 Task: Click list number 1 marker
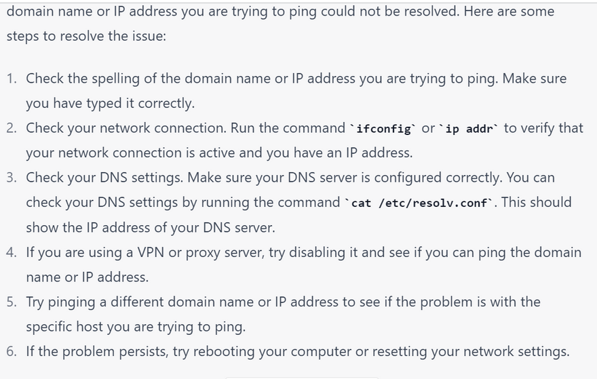pyautogui.click(x=11, y=79)
